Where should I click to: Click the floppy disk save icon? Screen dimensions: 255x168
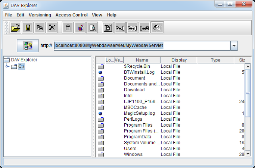pyautogui.click(x=28, y=28)
